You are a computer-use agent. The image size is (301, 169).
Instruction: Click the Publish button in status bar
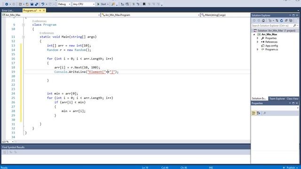[x=291, y=168]
